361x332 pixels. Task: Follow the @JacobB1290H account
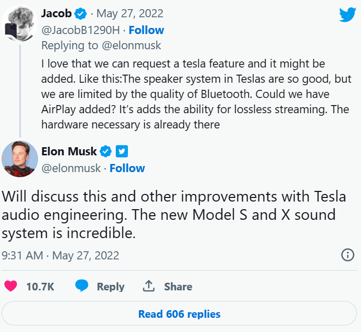click(146, 30)
